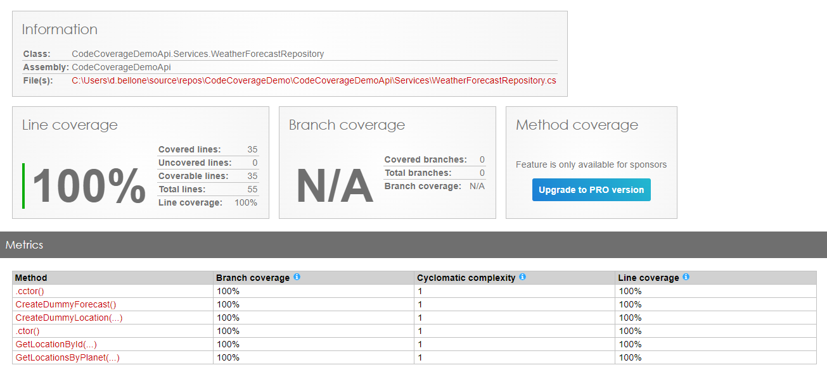Image resolution: width=827 pixels, height=377 pixels.
Task: Select the class name CodeCoverageDemoApi.Services.WeatherForecastRepository
Action: pos(198,54)
